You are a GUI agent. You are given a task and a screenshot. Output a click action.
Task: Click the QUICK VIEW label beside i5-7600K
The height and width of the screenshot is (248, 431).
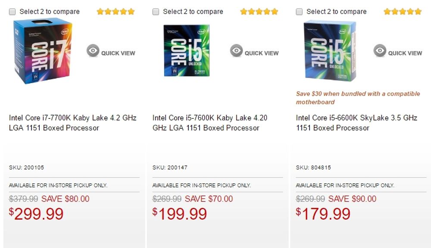pos(262,53)
